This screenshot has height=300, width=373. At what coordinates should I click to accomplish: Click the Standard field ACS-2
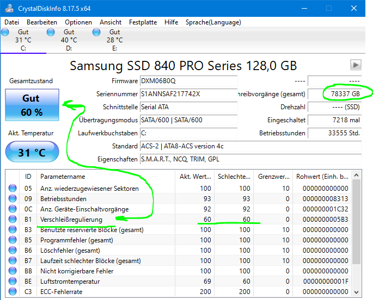click(x=250, y=146)
